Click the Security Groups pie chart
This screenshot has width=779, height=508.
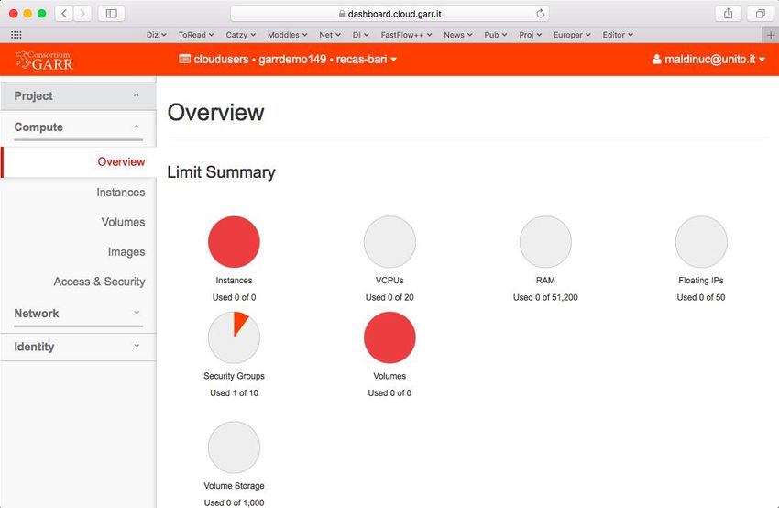click(x=234, y=337)
